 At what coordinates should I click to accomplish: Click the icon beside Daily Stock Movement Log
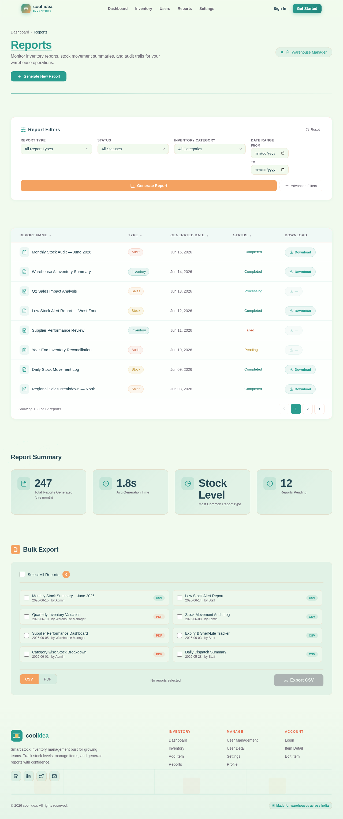pyautogui.click(x=24, y=369)
